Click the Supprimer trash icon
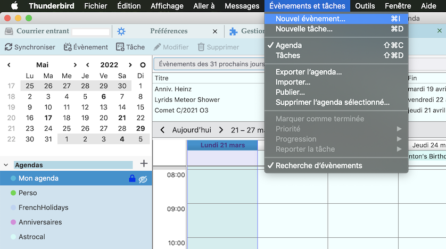The height and width of the screenshot is (249, 446). pos(201,47)
